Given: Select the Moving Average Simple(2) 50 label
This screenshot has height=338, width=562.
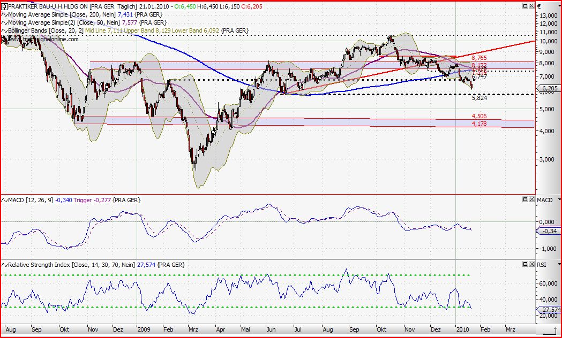Looking at the screenshot, I should 64,22.
